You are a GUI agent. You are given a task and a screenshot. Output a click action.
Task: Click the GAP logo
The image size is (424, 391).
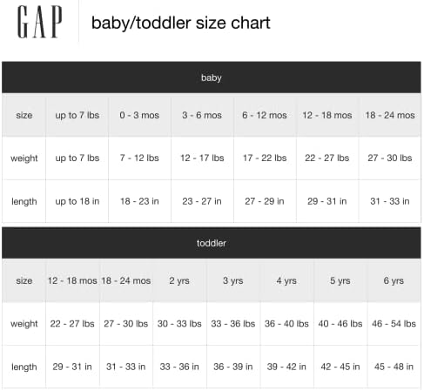click(x=40, y=22)
